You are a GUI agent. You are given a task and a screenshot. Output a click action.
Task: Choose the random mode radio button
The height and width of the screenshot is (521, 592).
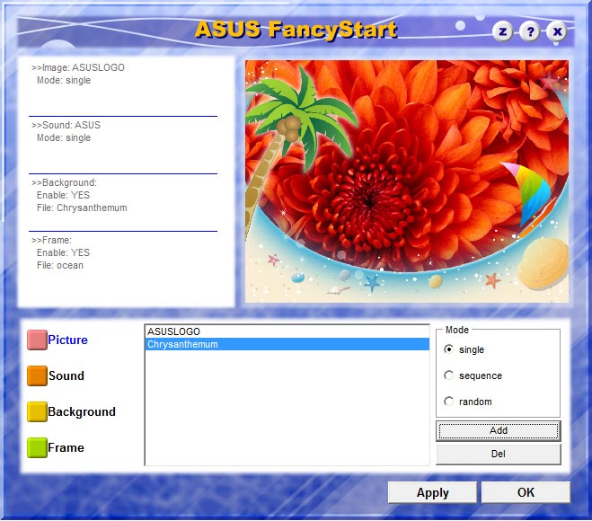click(448, 402)
